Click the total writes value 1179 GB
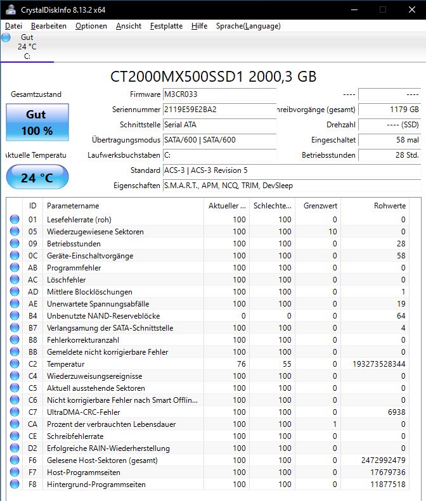Screen dimensions: 426x501 (389, 110)
